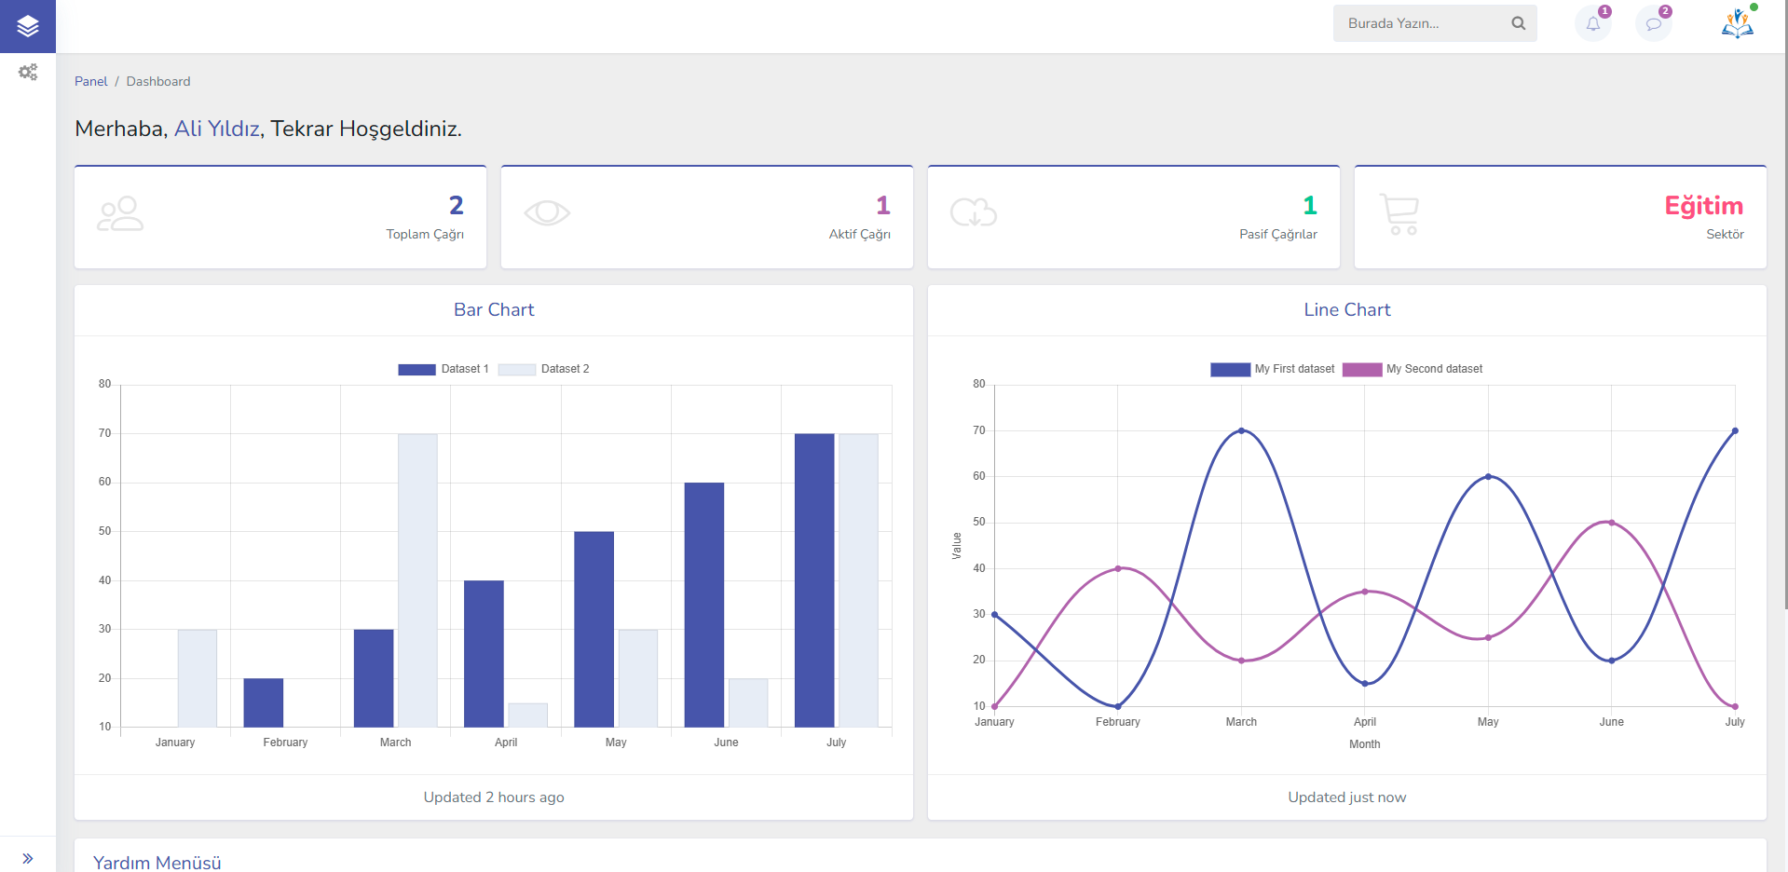Expand the Yardım Menüsü section

pos(157,862)
